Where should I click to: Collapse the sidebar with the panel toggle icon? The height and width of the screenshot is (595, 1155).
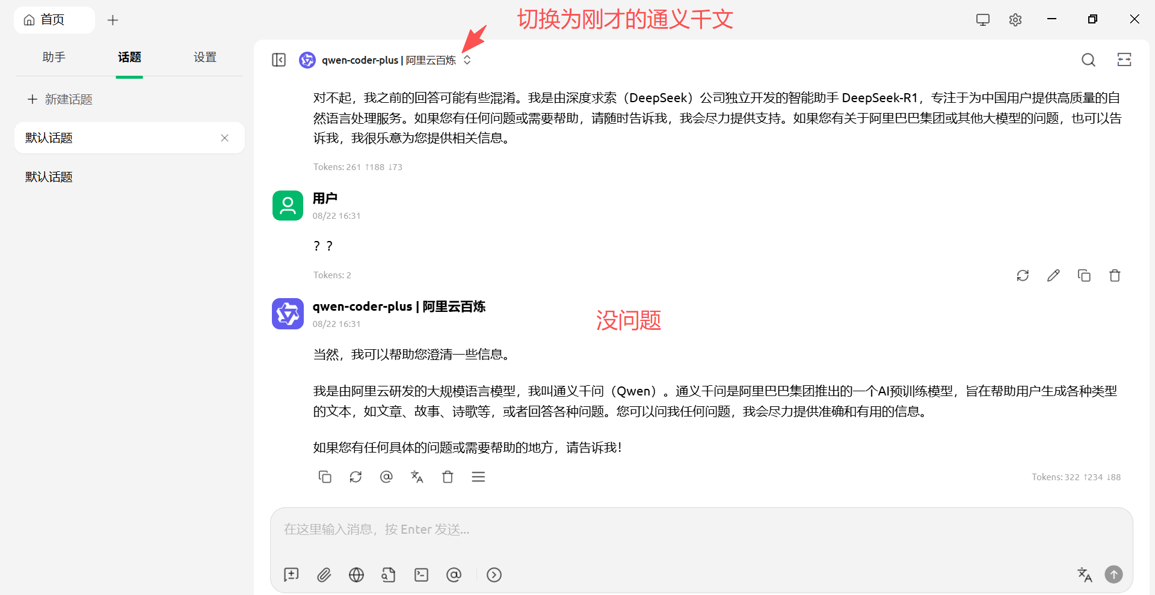279,60
